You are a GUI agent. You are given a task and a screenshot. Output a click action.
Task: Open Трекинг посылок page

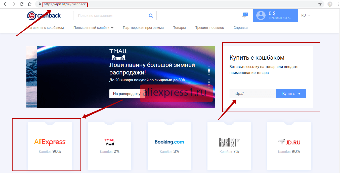(210, 28)
